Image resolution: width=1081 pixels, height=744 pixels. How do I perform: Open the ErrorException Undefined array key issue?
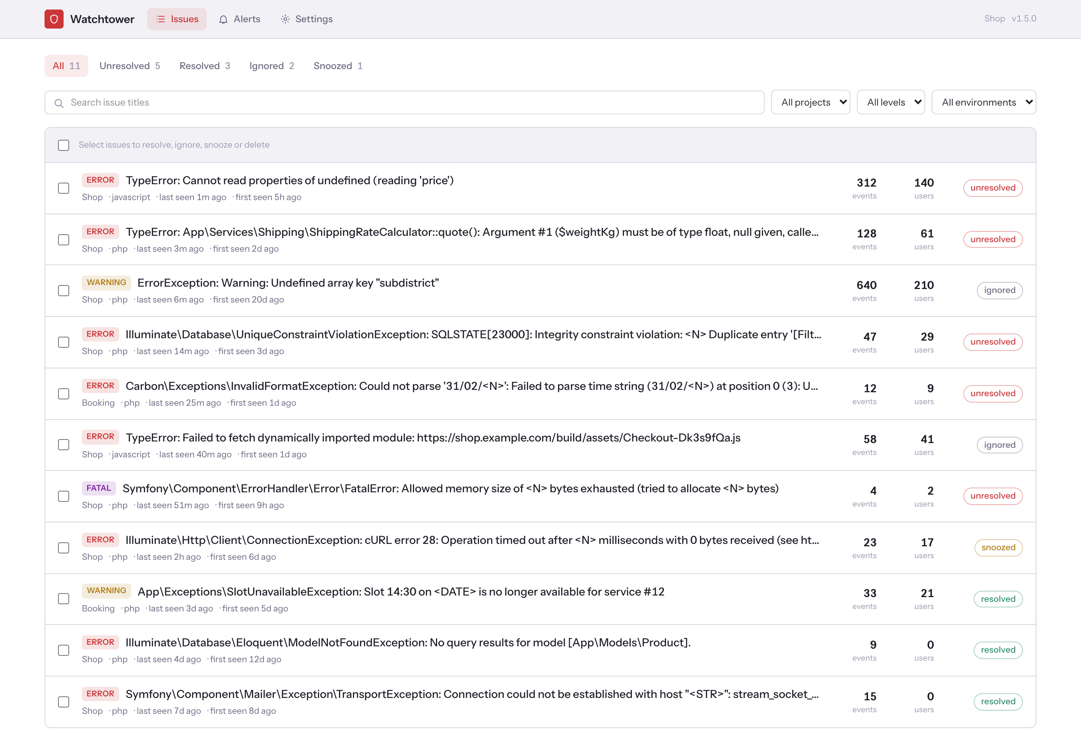pyautogui.click(x=288, y=283)
